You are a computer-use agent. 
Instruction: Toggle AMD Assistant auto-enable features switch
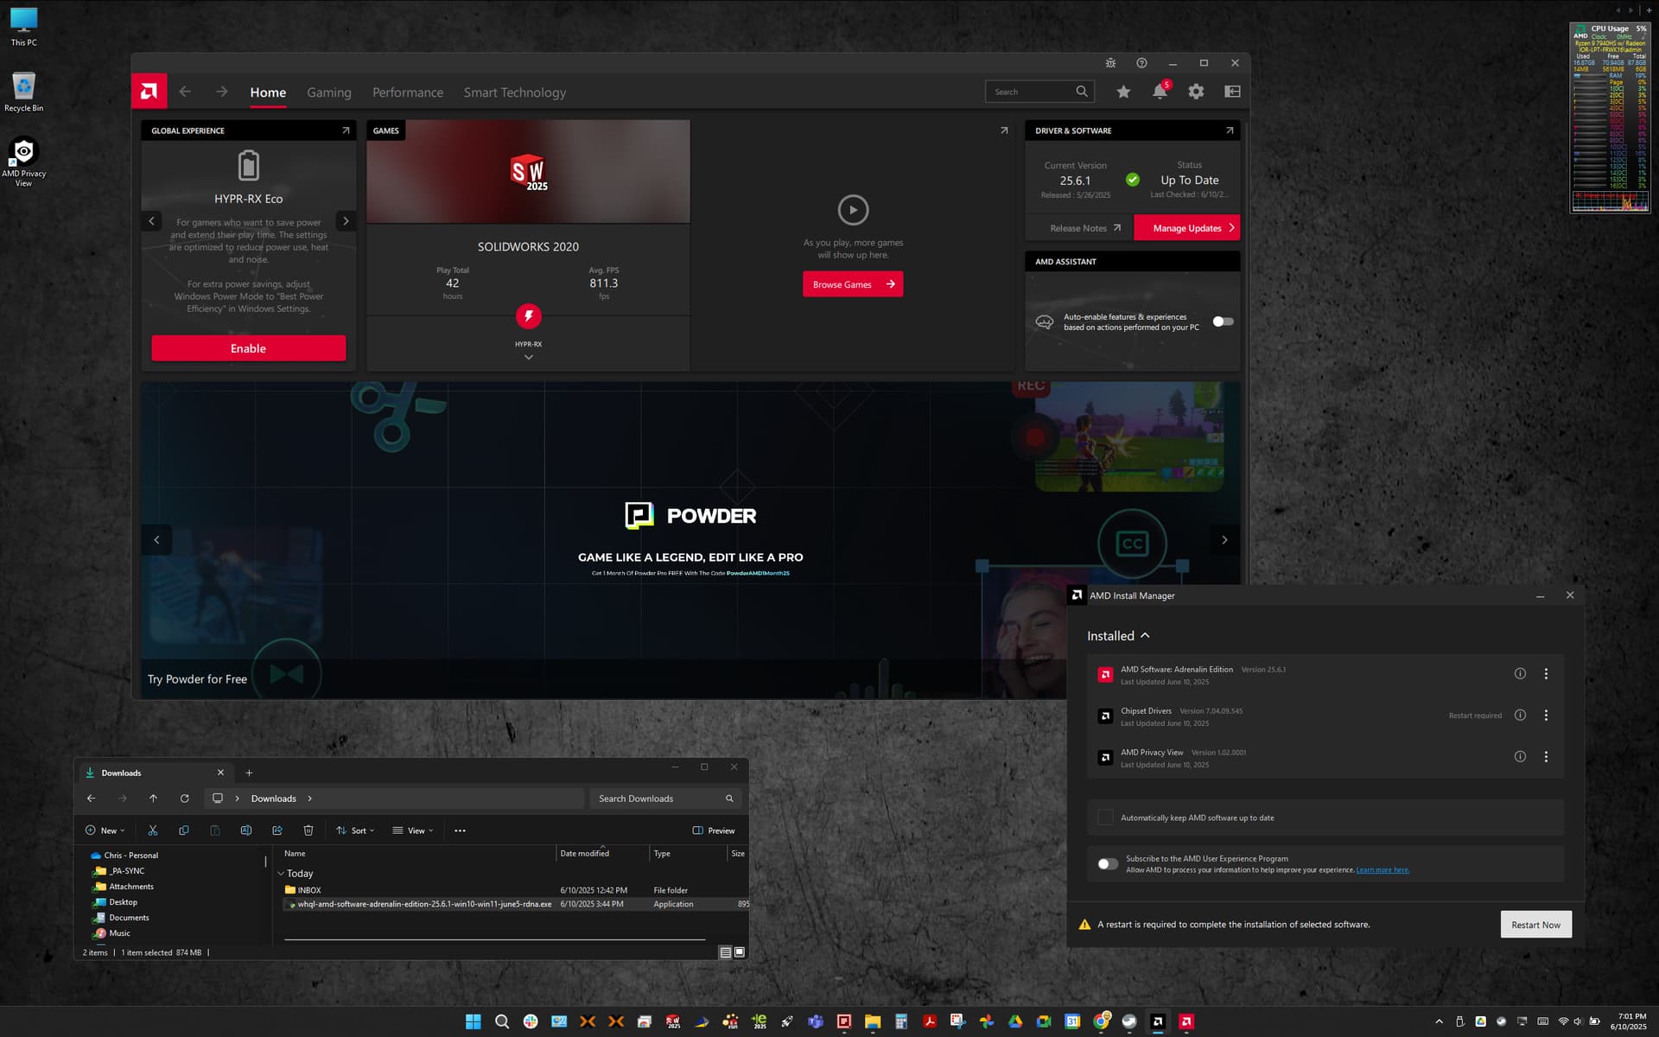pyautogui.click(x=1223, y=321)
